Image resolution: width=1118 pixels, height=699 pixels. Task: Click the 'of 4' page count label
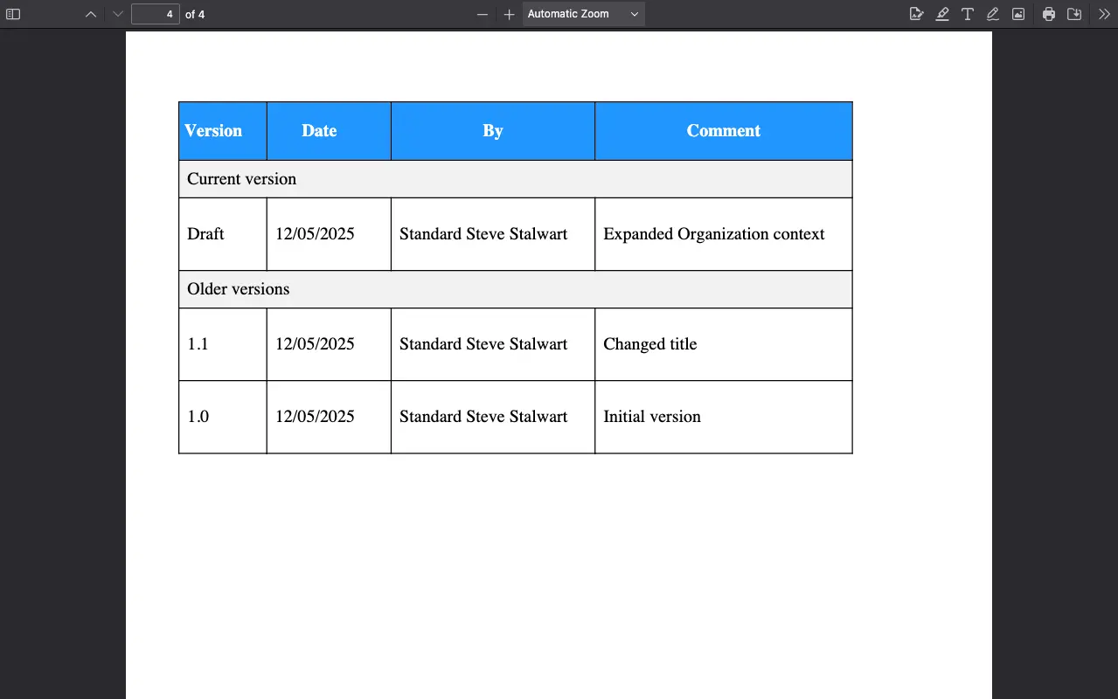pyautogui.click(x=195, y=14)
